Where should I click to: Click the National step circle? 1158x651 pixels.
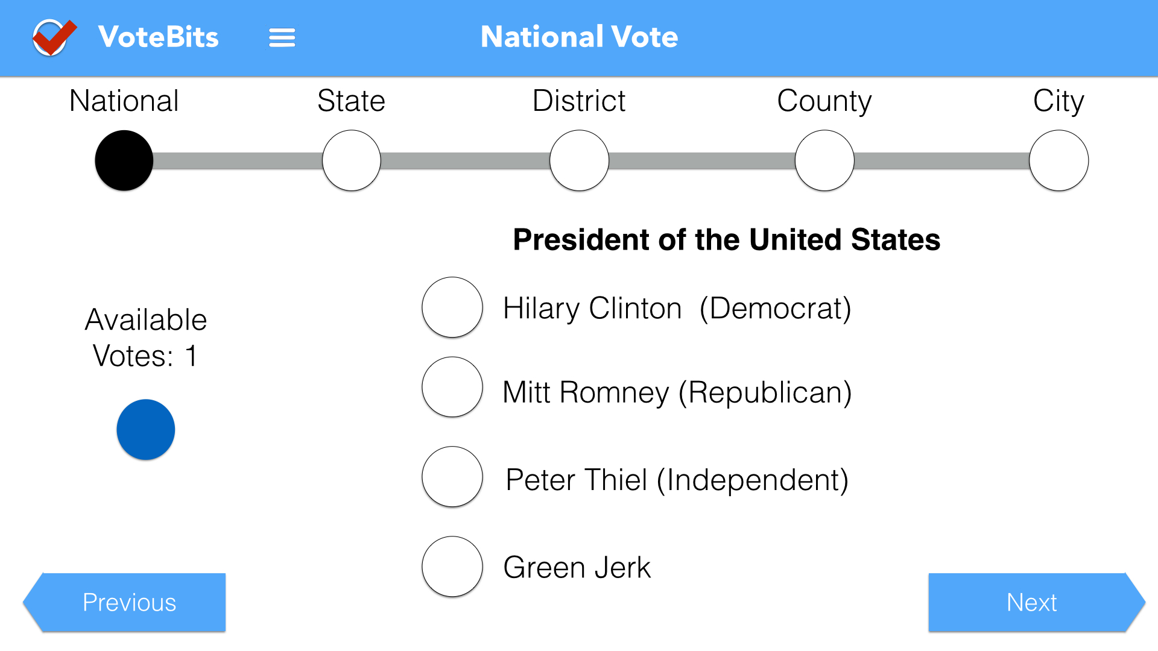coord(124,160)
